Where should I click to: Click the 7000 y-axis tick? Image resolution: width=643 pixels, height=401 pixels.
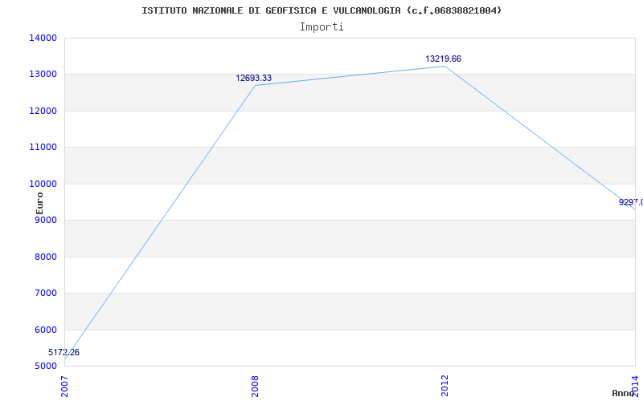(45, 294)
